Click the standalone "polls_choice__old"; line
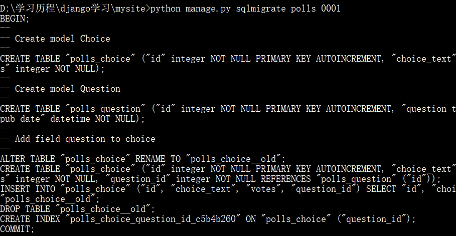This screenshot has height=236, width=456. [x=50, y=199]
